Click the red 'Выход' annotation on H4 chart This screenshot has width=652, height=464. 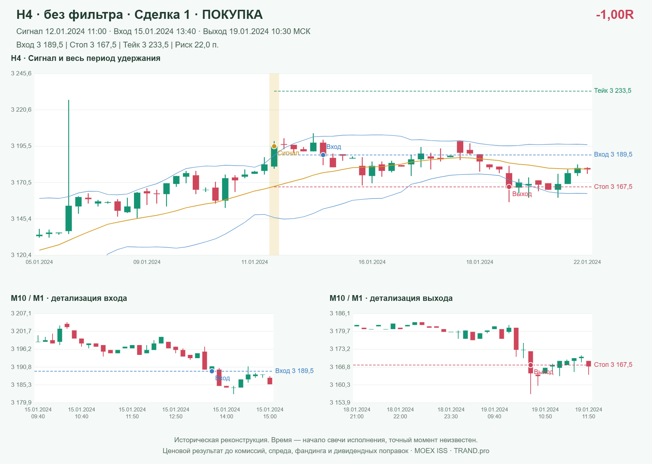(522, 194)
